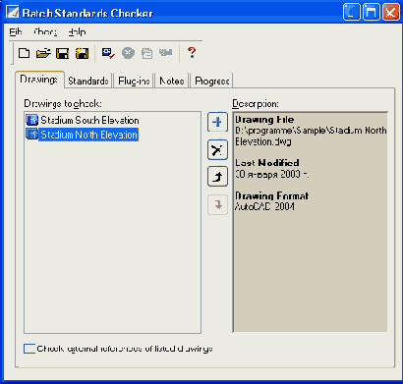The height and width of the screenshot is (384, 403).
Task: Click the Stadium South Elevation drawing icon
Action: [x=32, y=120]
